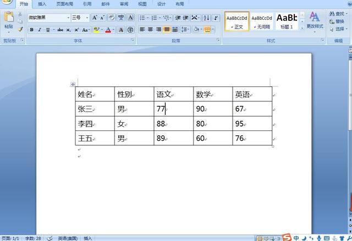The width and height of the screenshot is (352, 241).
Task: Click the Format Painter brush icon
Action: (x=20, y=29)
